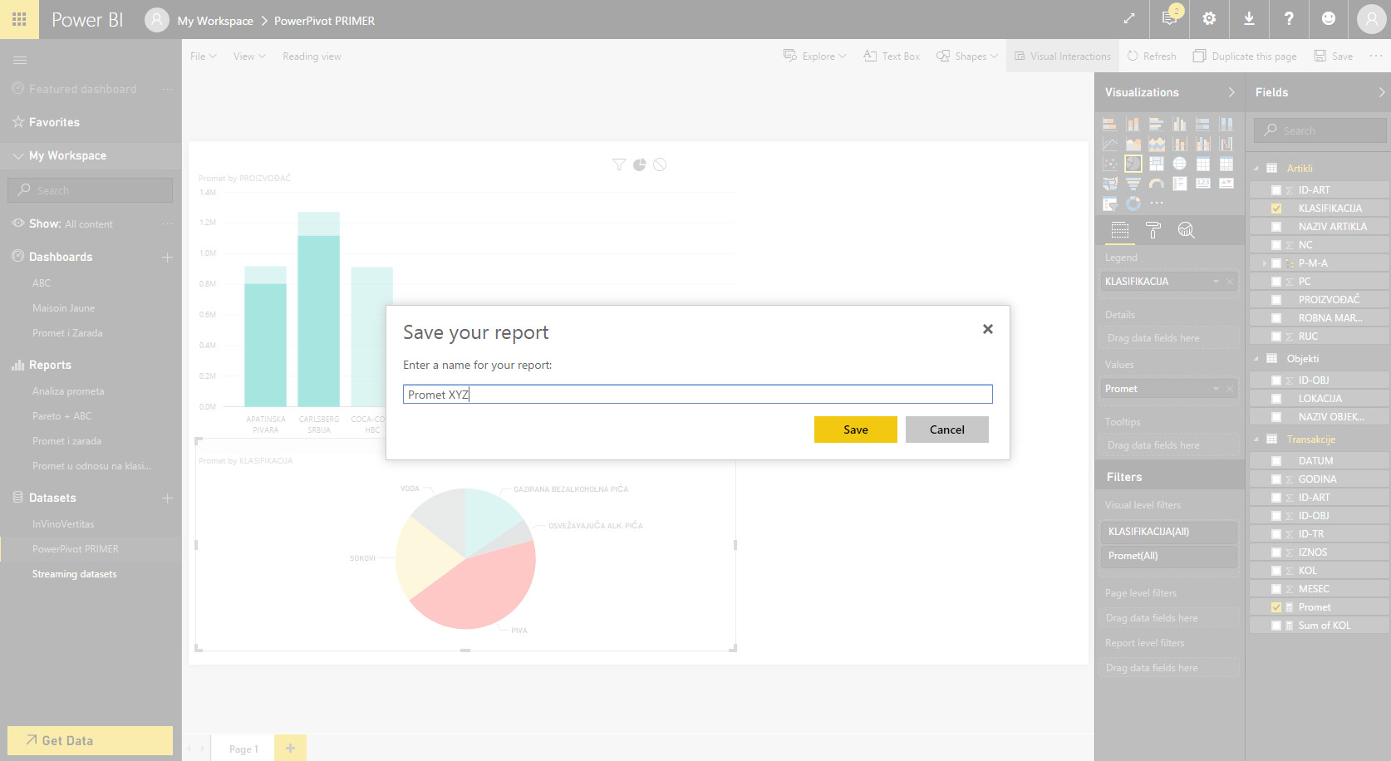The image size is (1391, 761).
Task: Select the Gauge visualization icon
Action: pos(1156,184)
